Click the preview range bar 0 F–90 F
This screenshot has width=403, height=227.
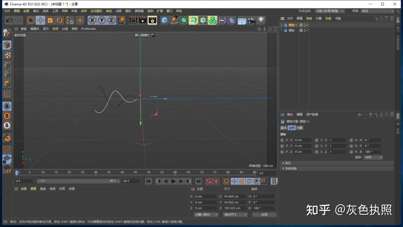pyautogui.click(x=78, y=181)
